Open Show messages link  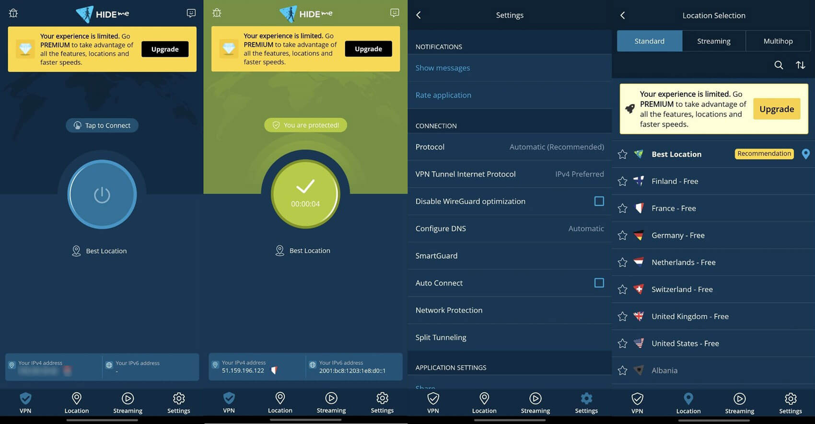coord(442,68)
